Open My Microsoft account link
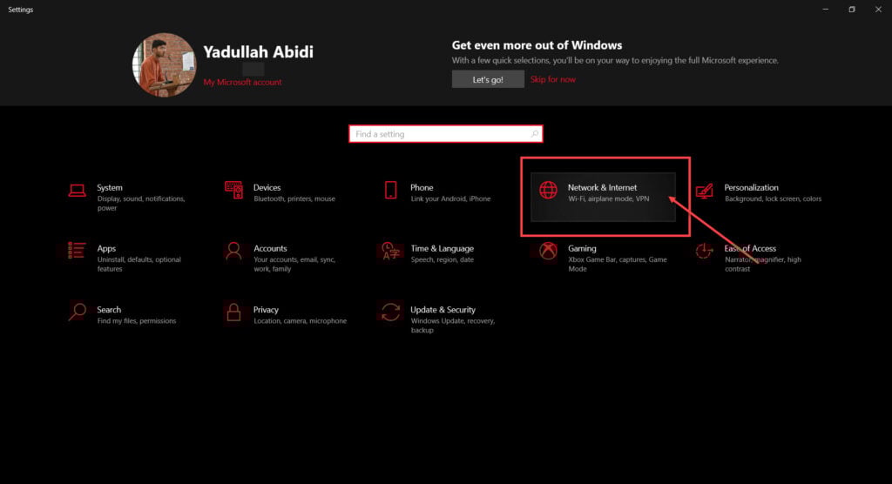The height and width of the screenshot is (484, 892). [242, 82]
